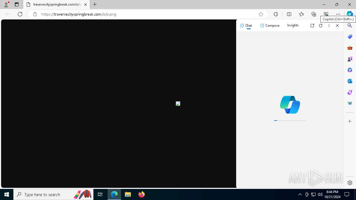Customize sidebar with plus button
The image size is (356, 200).
point(350,121)
